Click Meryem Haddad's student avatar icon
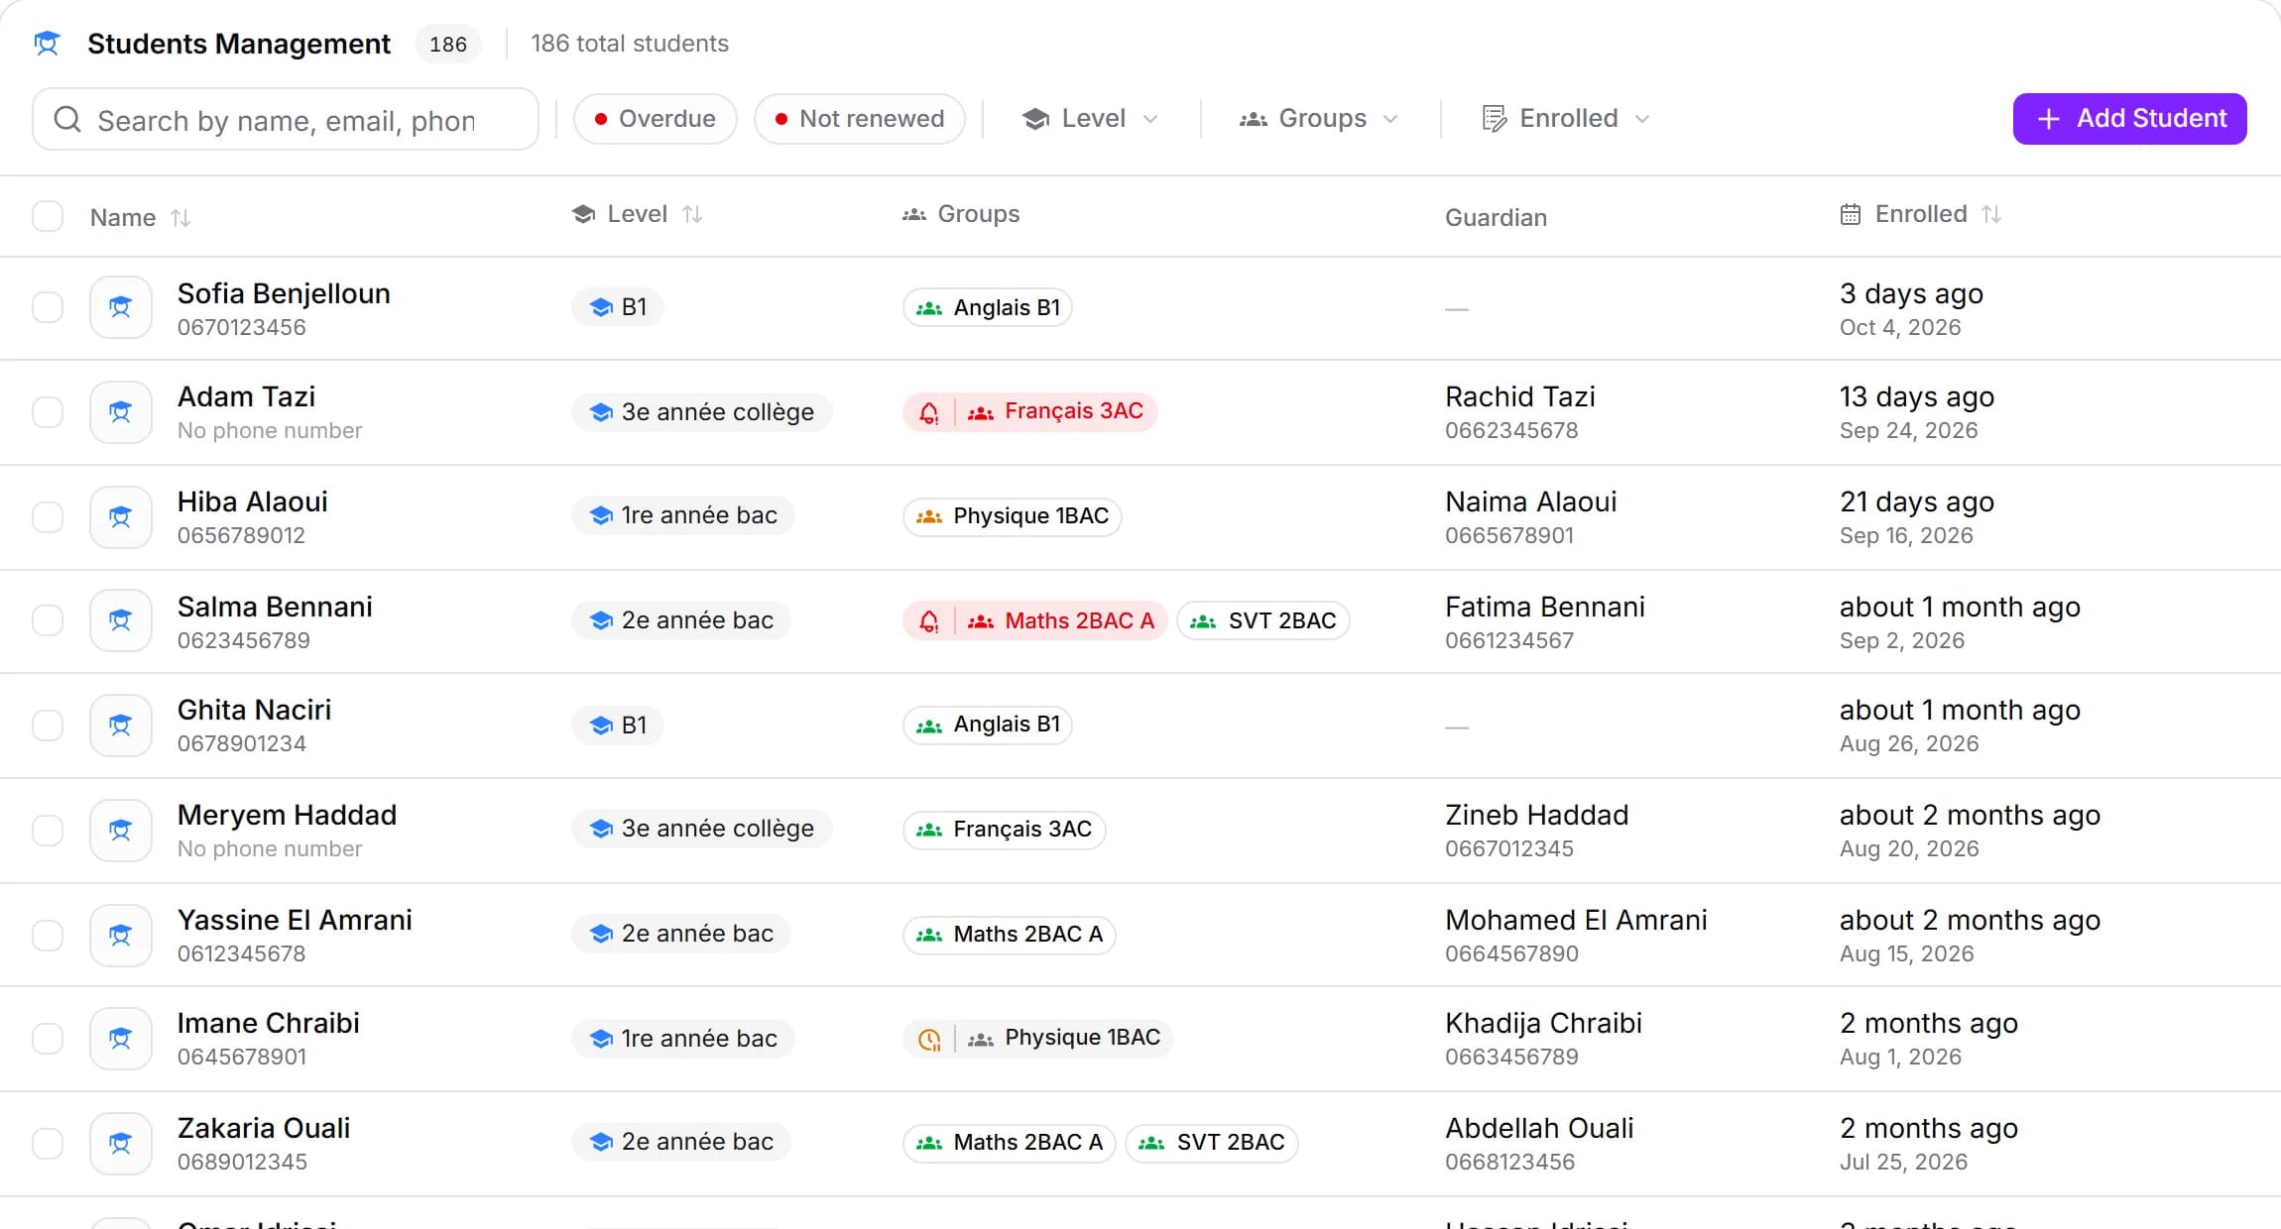This screenshot has height=1229, width=2281. (x=120, y=830)
